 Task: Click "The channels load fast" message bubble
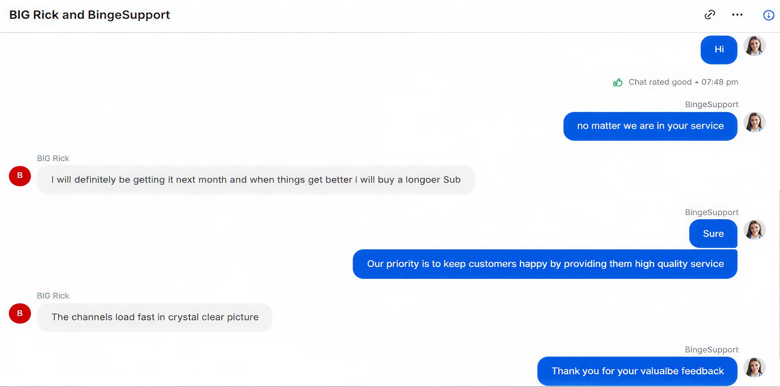pyautogui.click(x=154, y=317)
